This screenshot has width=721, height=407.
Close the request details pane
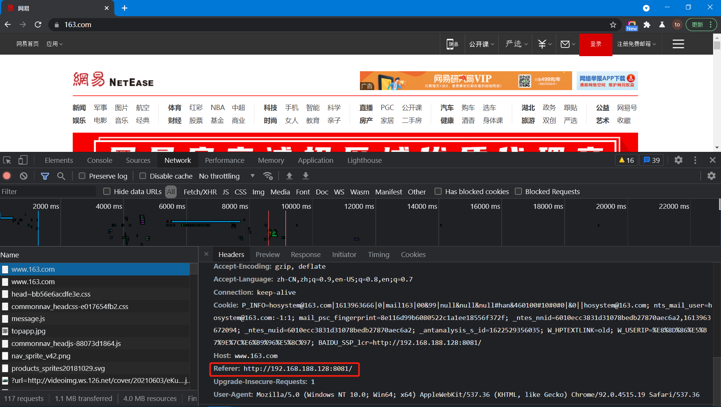click(206, 254)
